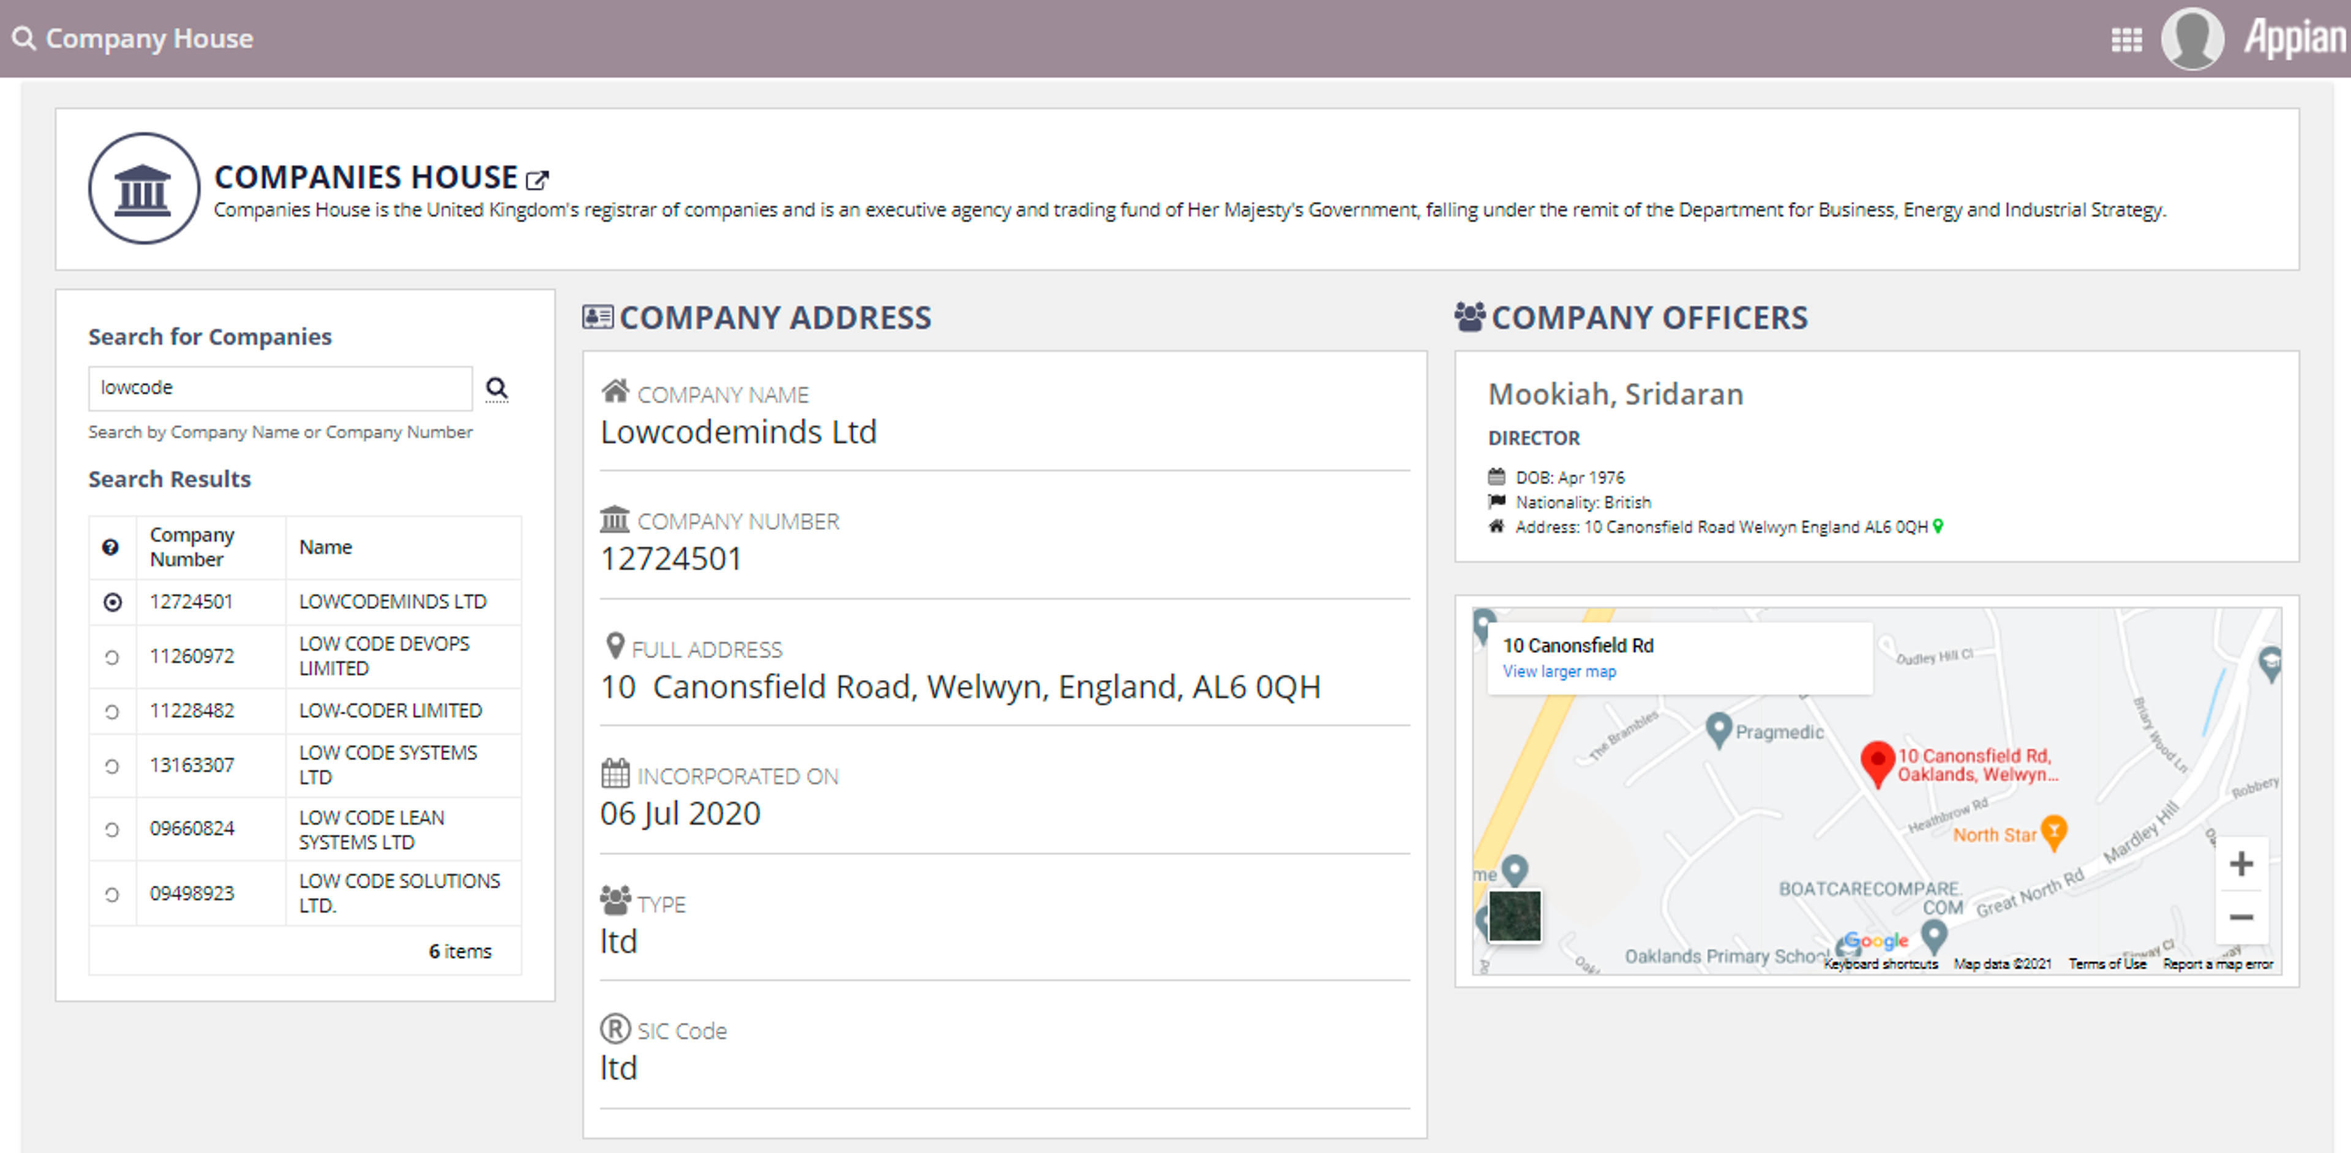Click Report a map error link
Screen dimensions: 2351x1153
point(2218,963)
